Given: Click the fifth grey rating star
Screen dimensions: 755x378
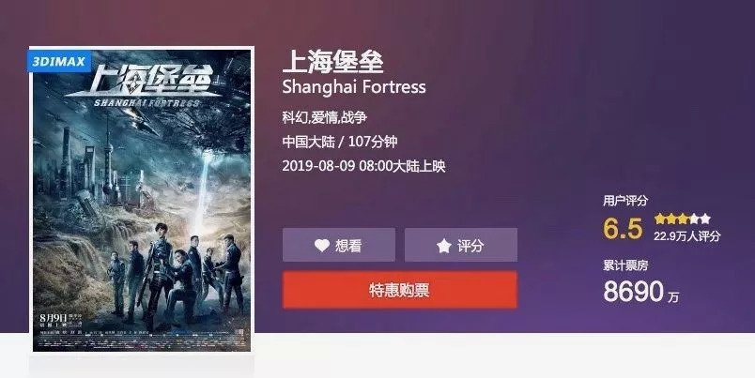Looking at the screenshot, I should (x=705, y=219).
